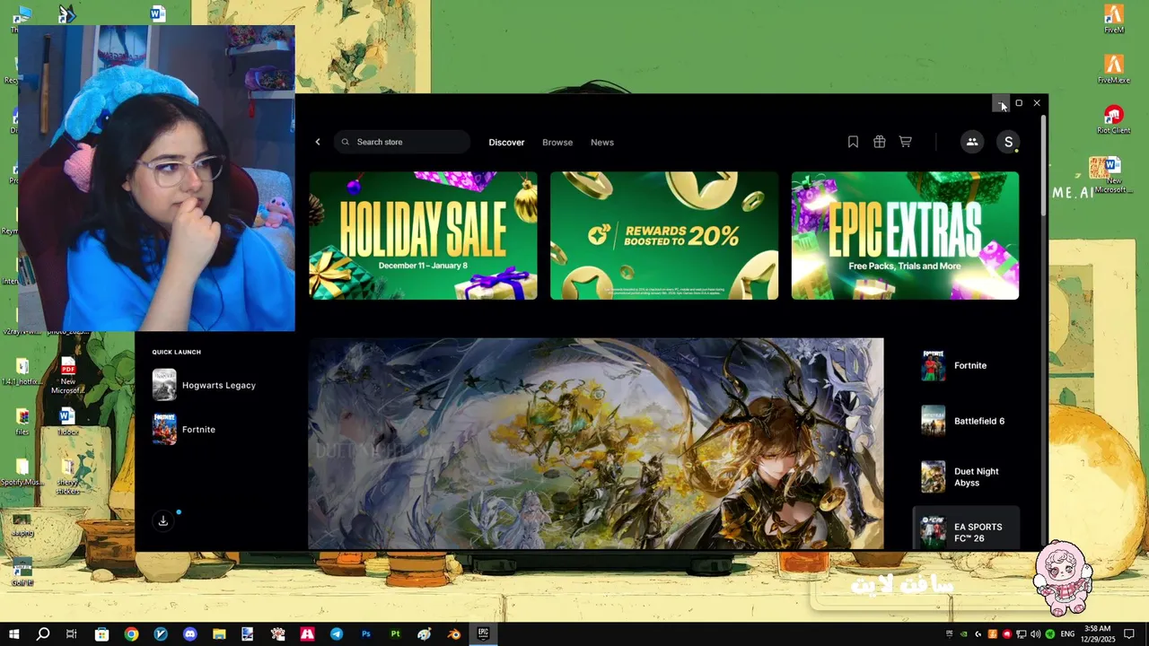The image size is (1149, 646).
Task: Open the notification center icon
Action: pyautogui.click(x=1129, y=634)
